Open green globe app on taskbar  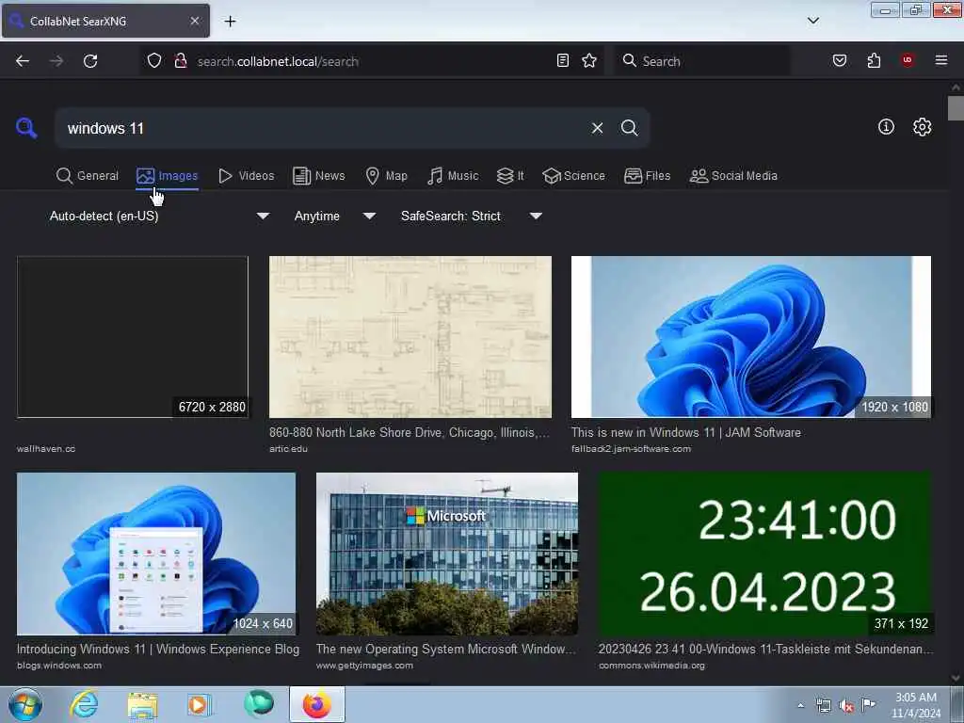pos(258,704)
